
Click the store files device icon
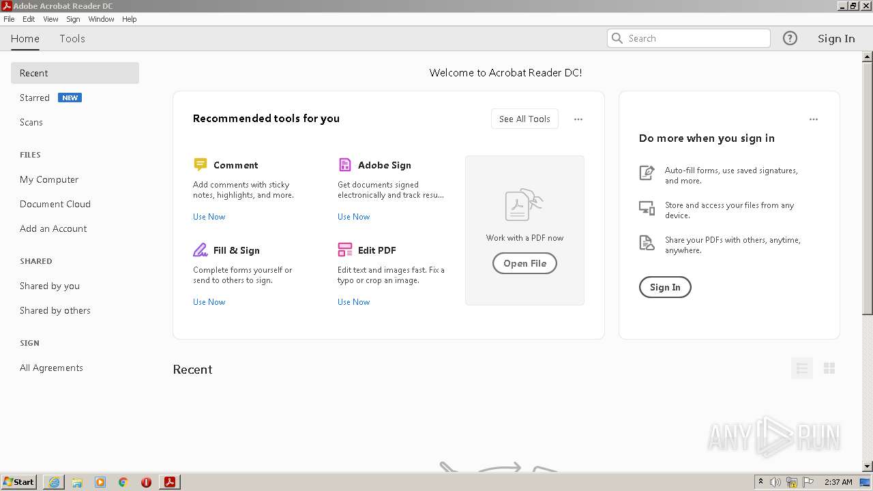(647, 207)
